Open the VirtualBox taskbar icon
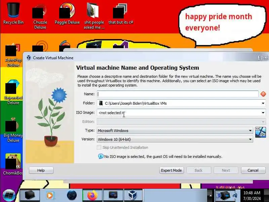 click(133, 195)
